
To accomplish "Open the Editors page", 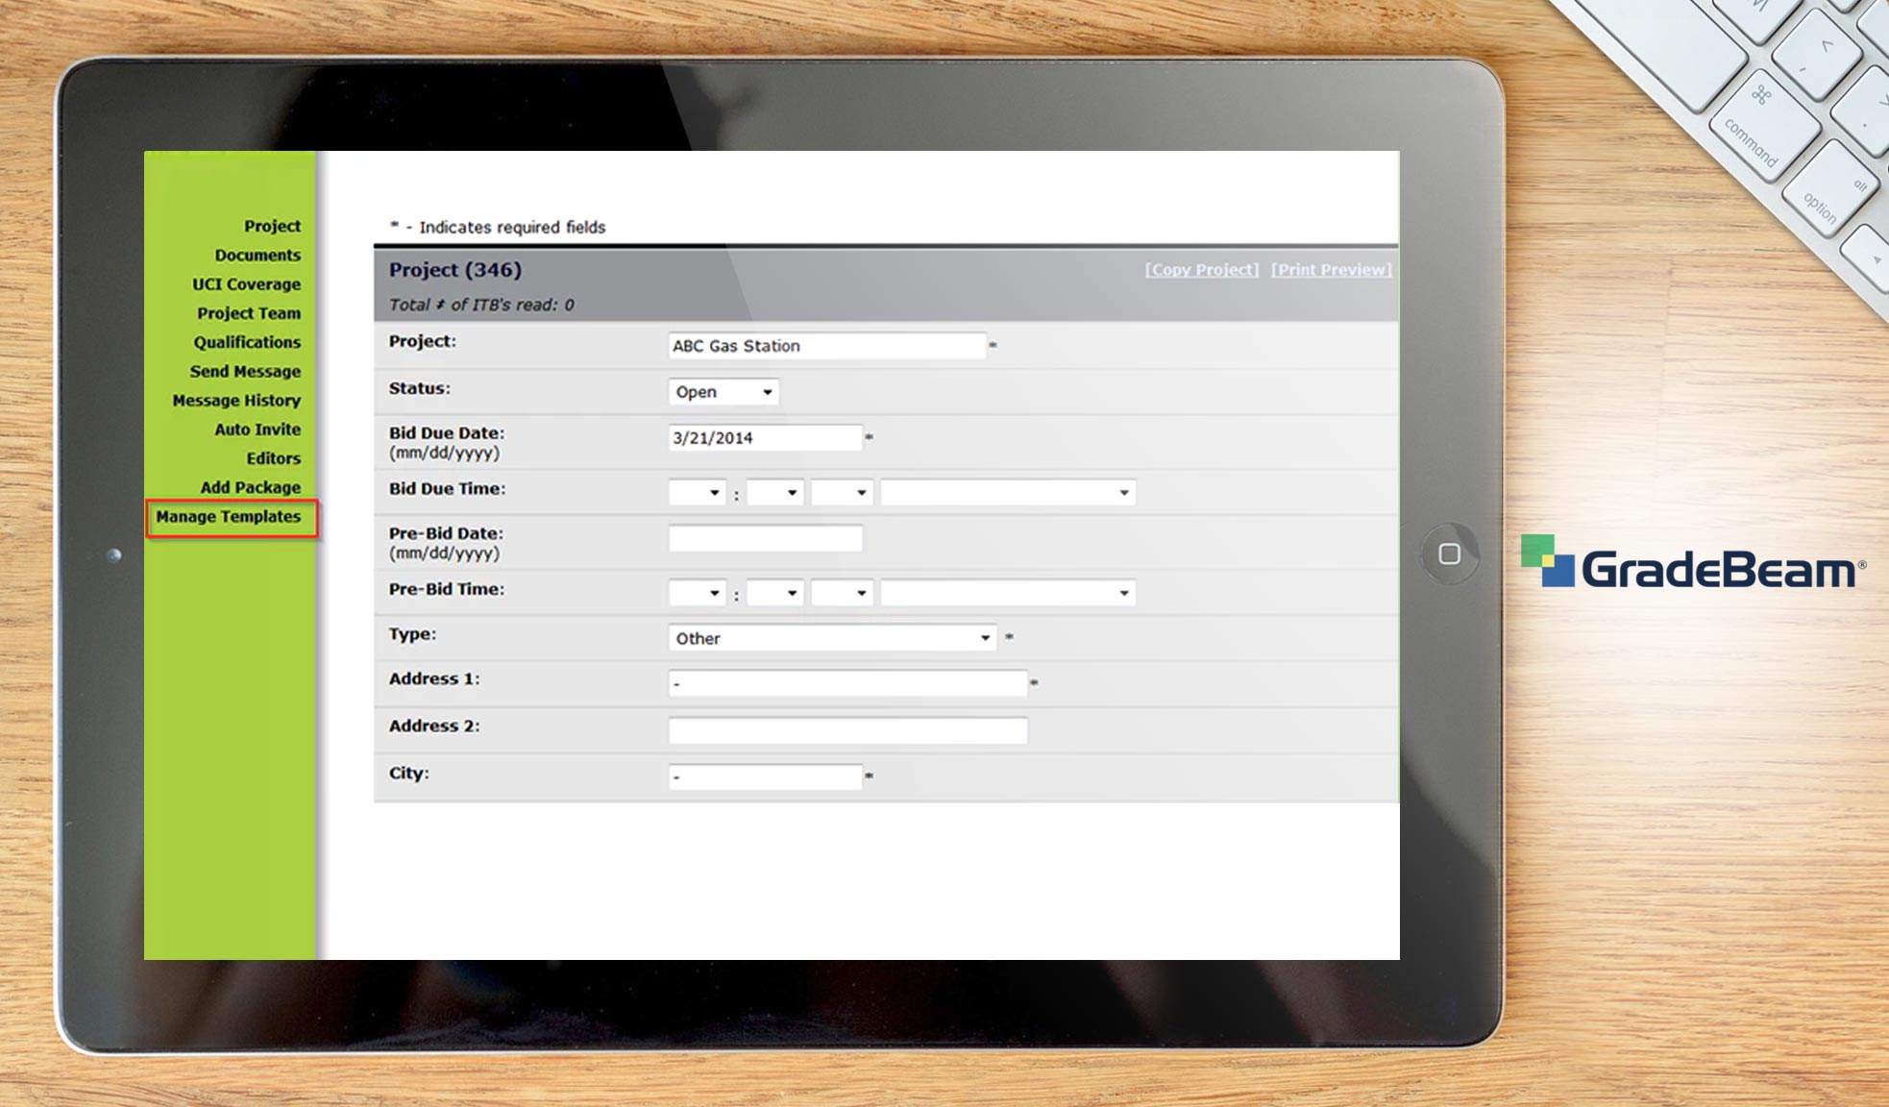I will (275, 458).
